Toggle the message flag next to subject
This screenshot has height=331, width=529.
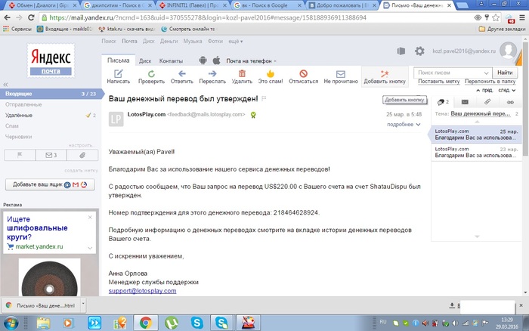tap(264, 99)
